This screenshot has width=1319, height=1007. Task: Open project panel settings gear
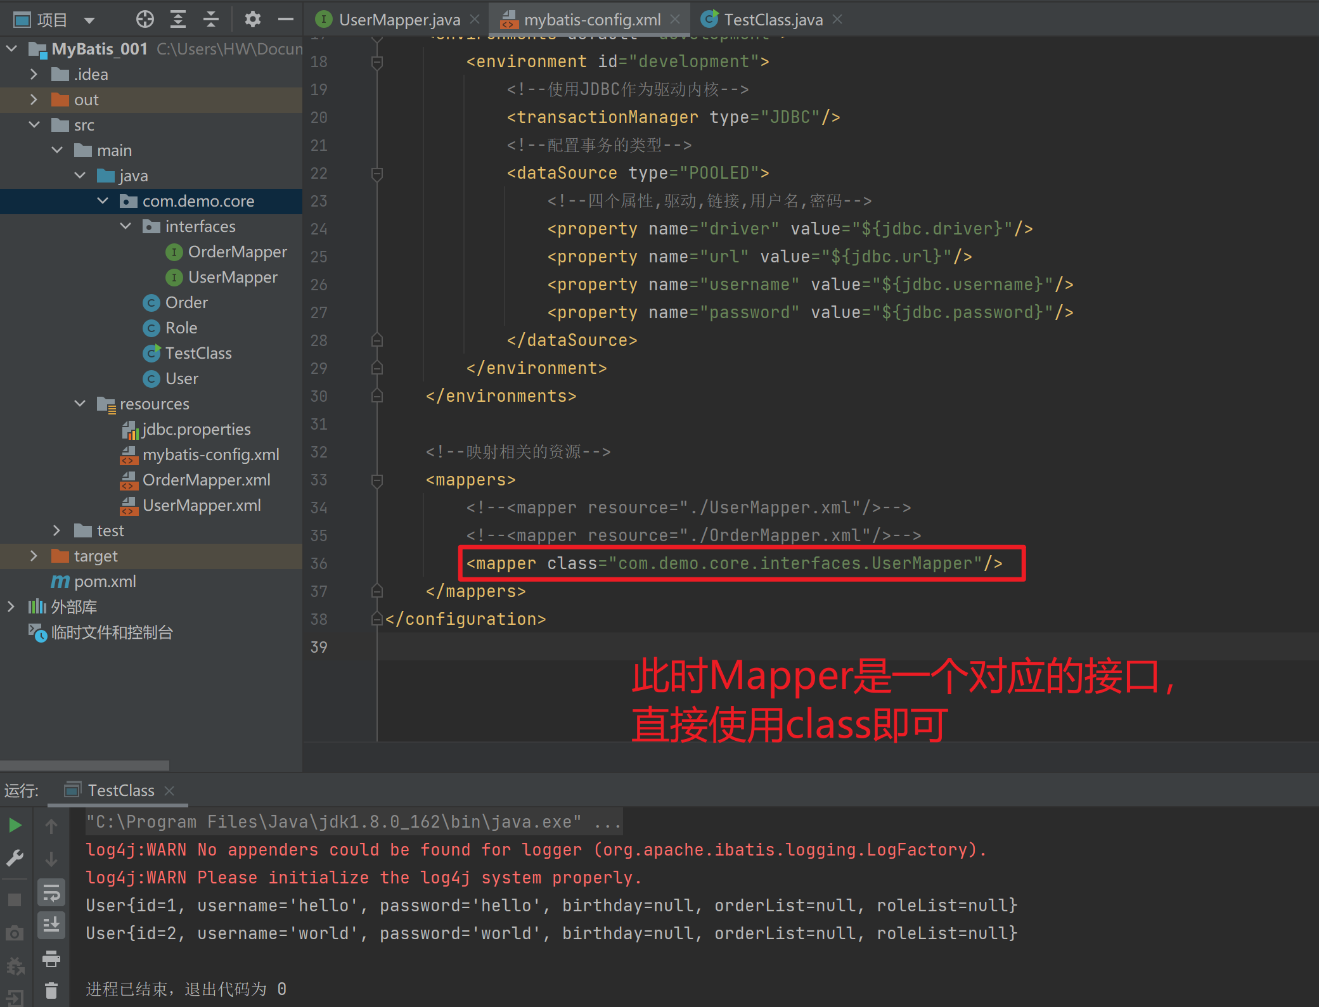pyautogui.click(x=252, y=20)
